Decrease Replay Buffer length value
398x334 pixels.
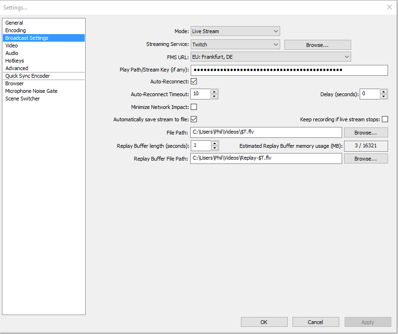pyautogui.click(x=215, y=148)
